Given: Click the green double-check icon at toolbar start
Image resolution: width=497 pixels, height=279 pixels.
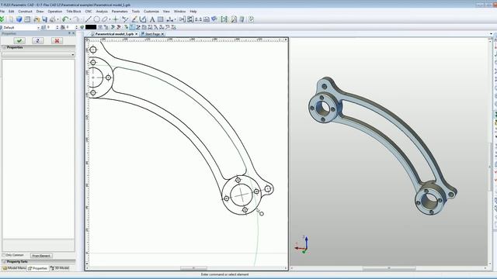Looking at the screenshot, I should [x=2, y=19].
